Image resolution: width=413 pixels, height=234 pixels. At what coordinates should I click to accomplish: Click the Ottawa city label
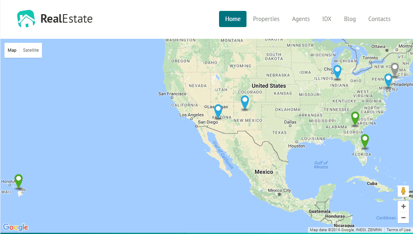tap(379, 46)
